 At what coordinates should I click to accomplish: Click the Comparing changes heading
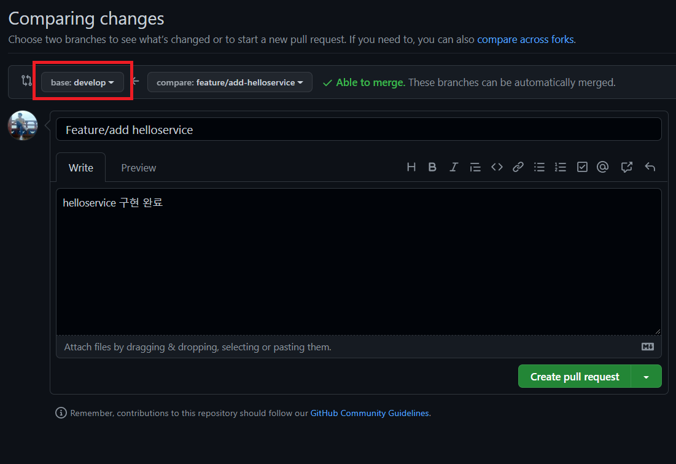click(86, 18)
